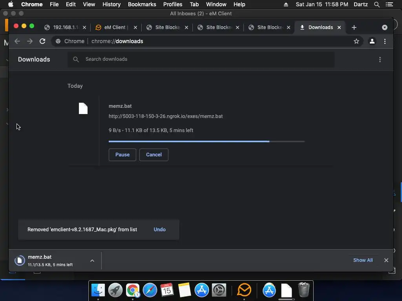Undo removal of emclient package
The width and height of the screenshot is (402, 301).
(159, 230)
